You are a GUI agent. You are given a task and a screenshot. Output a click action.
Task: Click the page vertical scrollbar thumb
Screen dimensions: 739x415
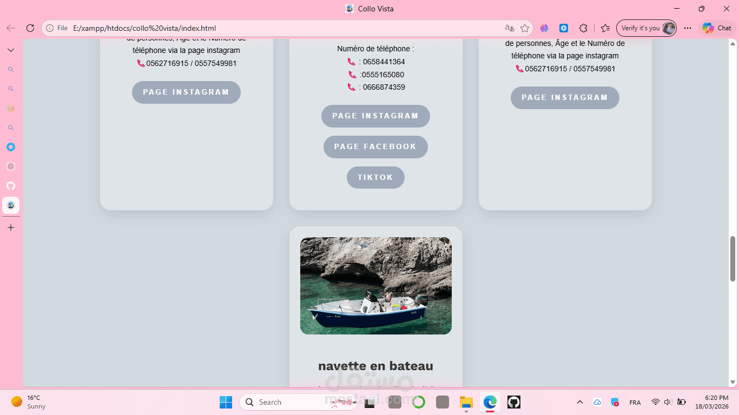[733, 258]
